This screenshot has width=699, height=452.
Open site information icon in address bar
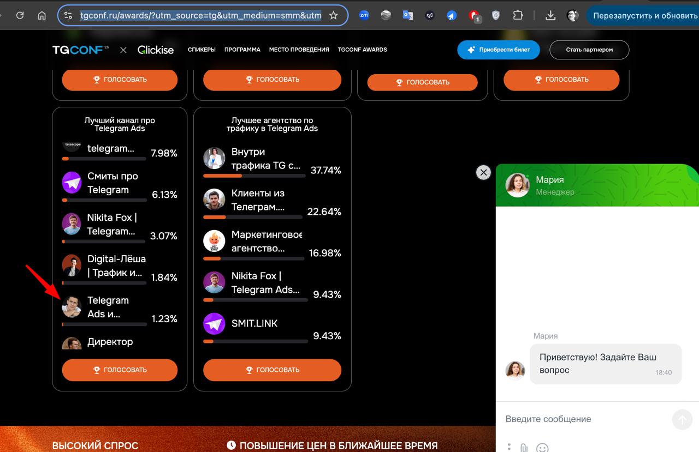[x=68, y=15]
